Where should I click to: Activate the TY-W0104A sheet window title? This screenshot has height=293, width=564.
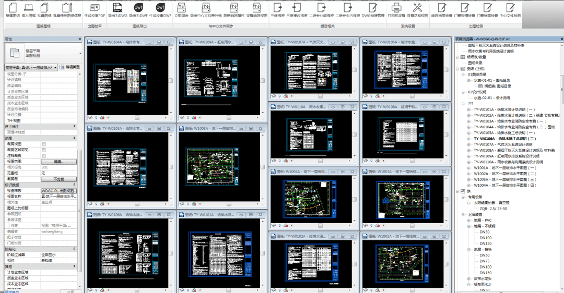(118, 42)
